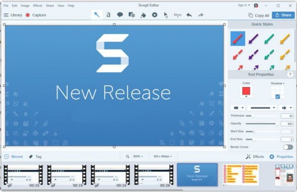Screen dimensions: 297x192
Task: Click the Thickness slider
Action: coord(262,116)
